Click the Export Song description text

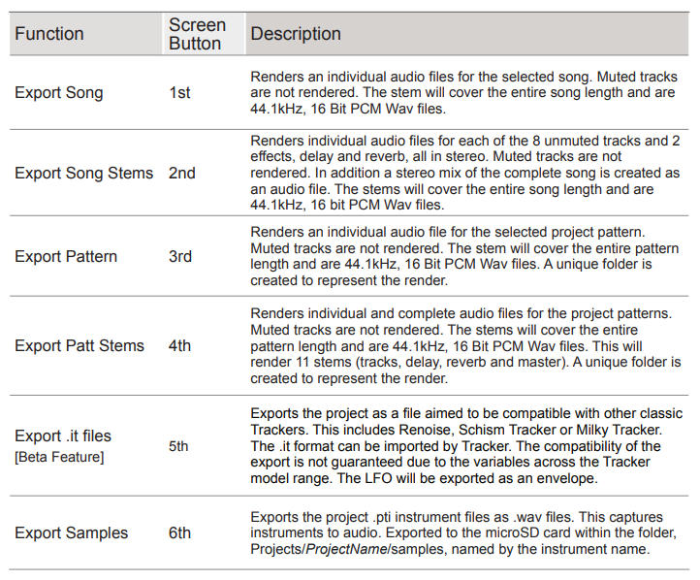pyautogui.click(x=463, y=92)
